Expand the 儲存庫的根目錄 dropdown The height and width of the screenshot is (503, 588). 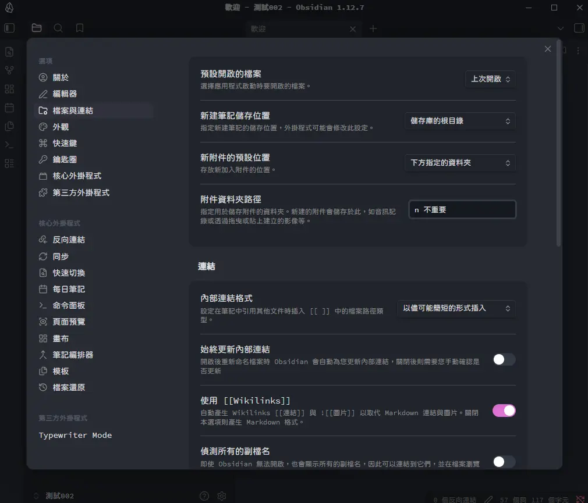(460, 121)
